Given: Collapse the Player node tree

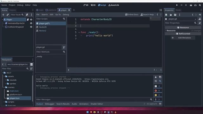Looking at the screenshot, I should (3, 20).
